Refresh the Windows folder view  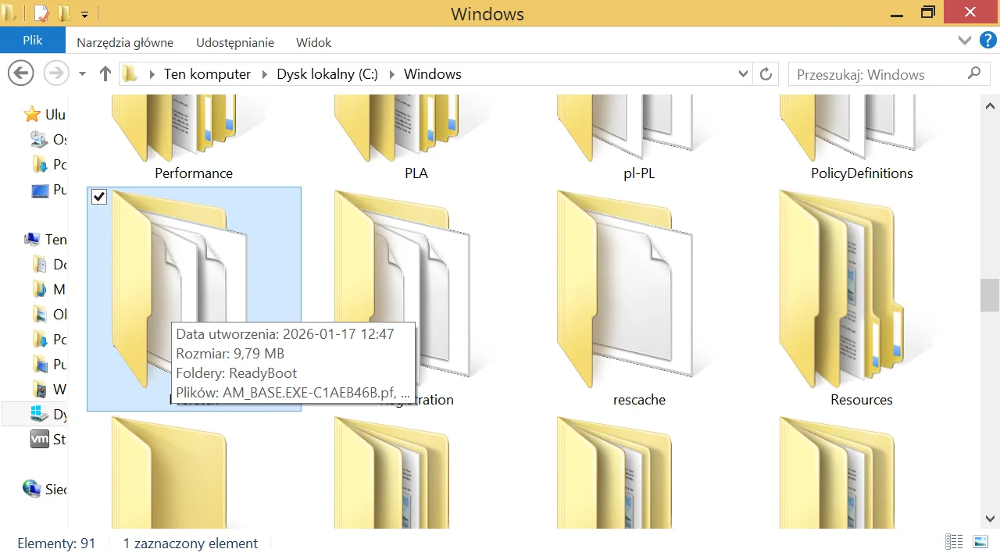click(x=766, y=74)
